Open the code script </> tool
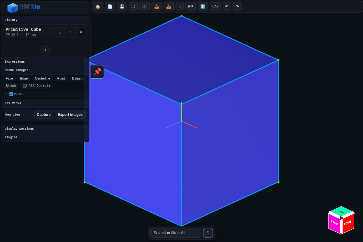Viewport: 363px width, 242px height. [x=215, y=6]
